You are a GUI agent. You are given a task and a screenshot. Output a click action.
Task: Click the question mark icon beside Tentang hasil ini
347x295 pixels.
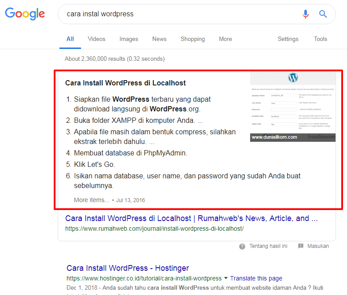(242, 247)
